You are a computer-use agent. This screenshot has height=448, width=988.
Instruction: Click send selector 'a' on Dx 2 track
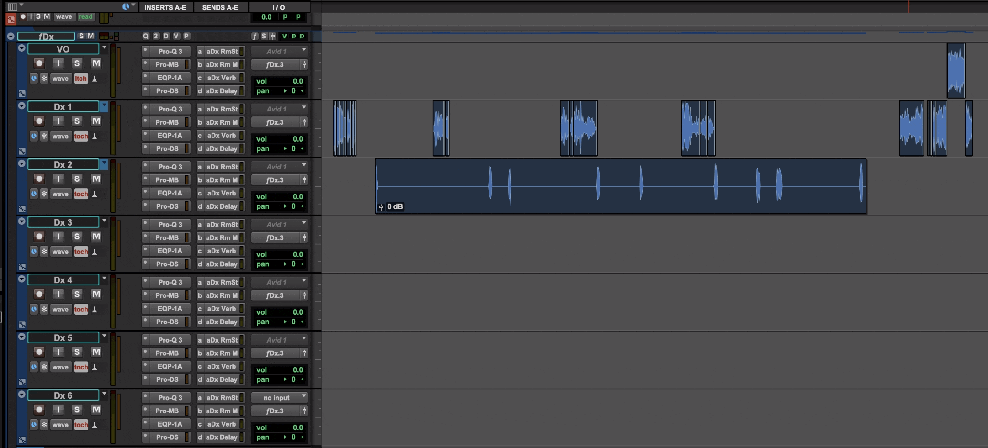tap(200, 167)
